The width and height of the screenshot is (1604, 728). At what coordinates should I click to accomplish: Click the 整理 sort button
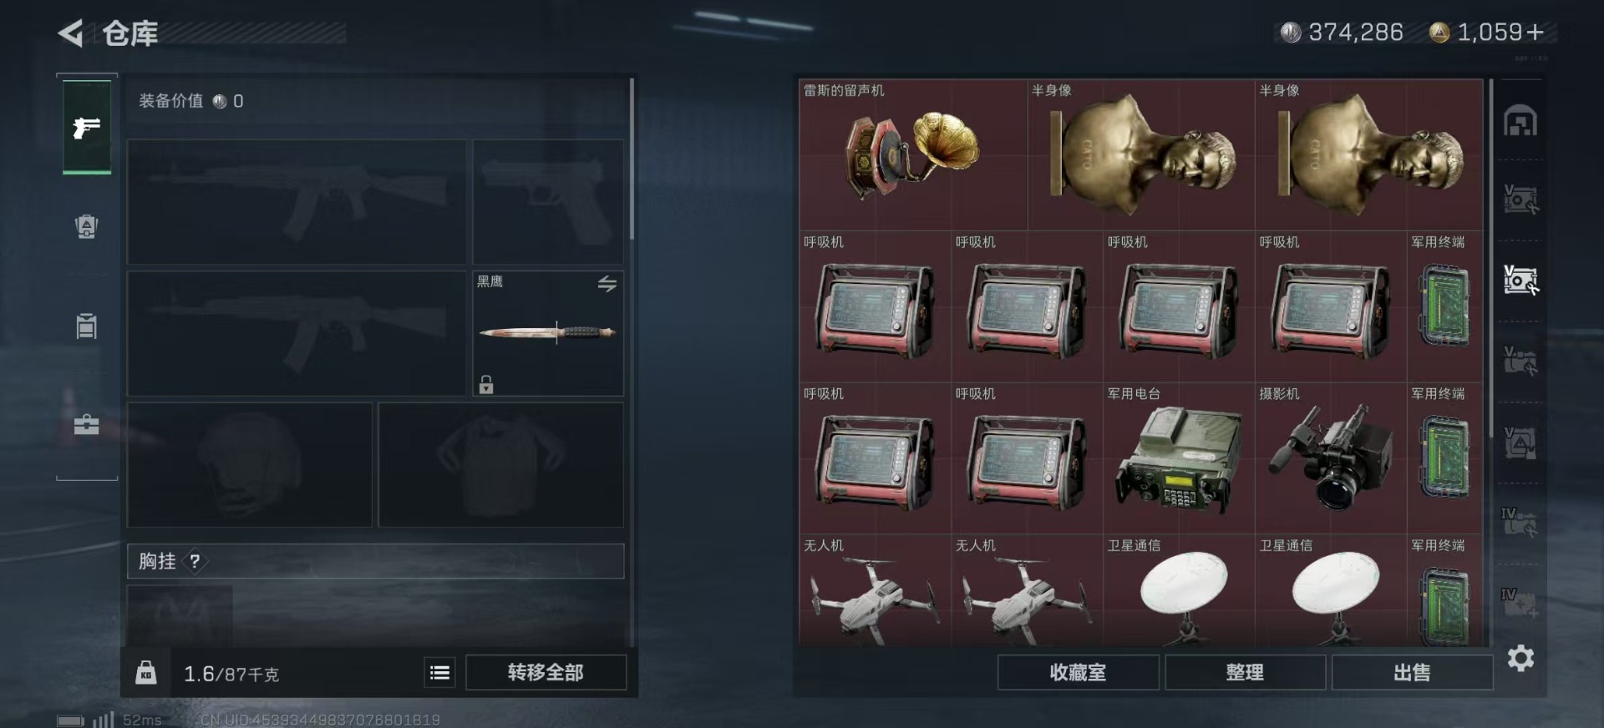(x=1245, y=672)
